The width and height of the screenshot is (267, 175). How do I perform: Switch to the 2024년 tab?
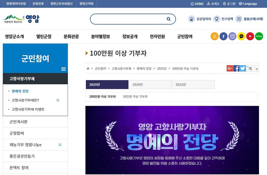(x=150, y=84)
